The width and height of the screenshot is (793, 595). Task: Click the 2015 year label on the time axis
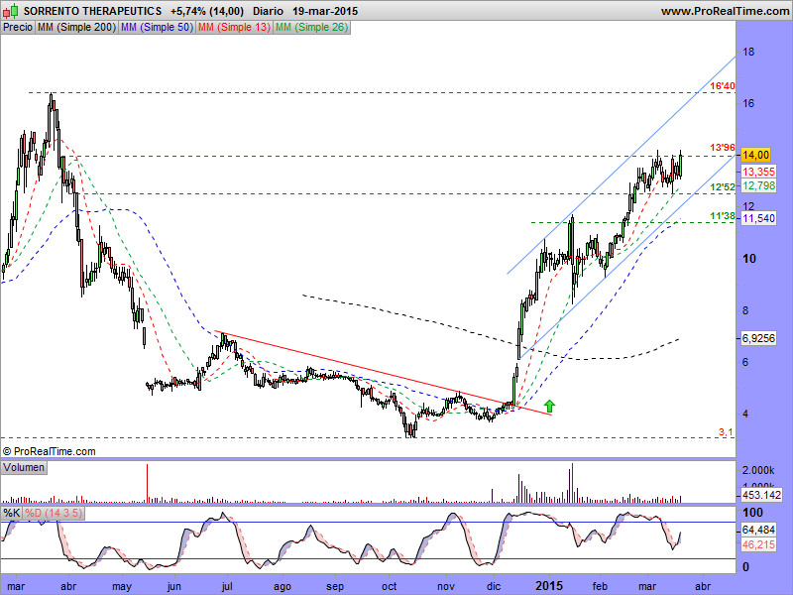point(549,586)
